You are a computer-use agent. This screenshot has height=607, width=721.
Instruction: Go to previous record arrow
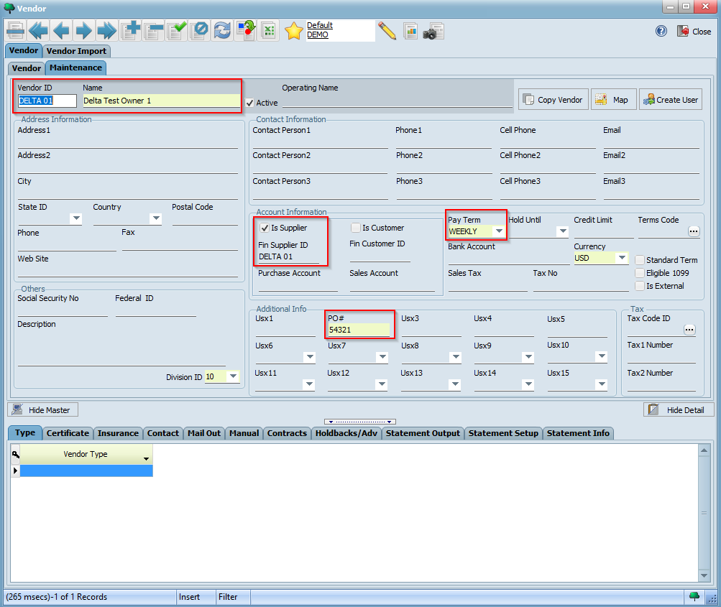coord(61,31)
